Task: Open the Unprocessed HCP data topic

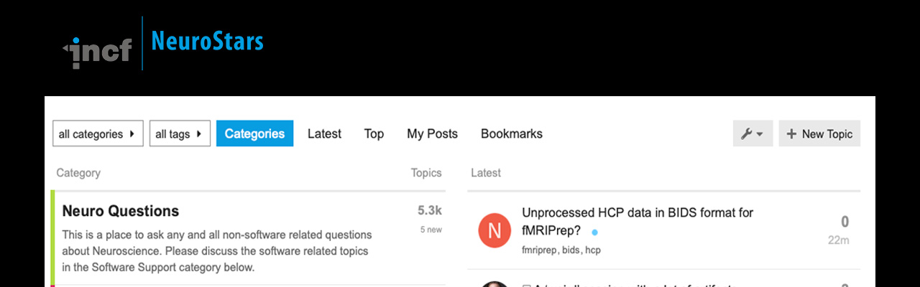Action: tap(637, 213)
